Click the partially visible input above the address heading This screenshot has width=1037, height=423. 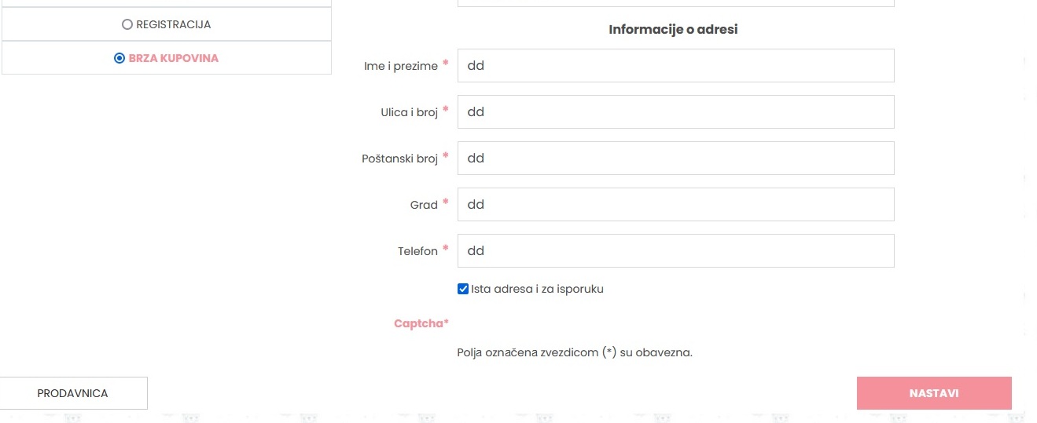[675, 3]
